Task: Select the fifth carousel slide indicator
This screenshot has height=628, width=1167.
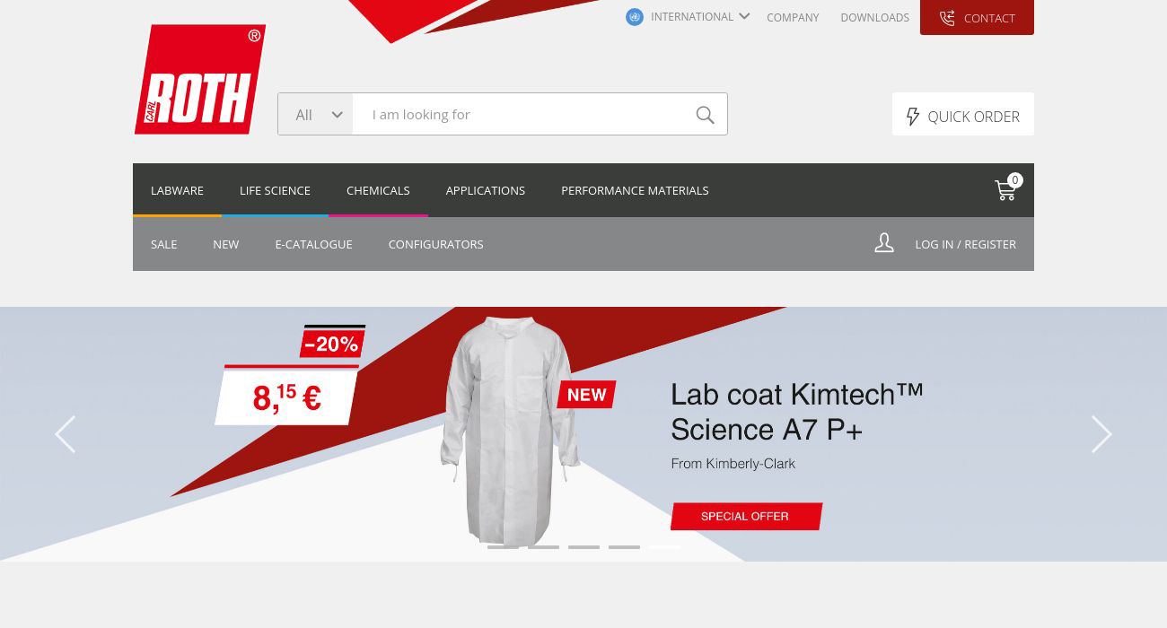Action: tap(664, 547)
